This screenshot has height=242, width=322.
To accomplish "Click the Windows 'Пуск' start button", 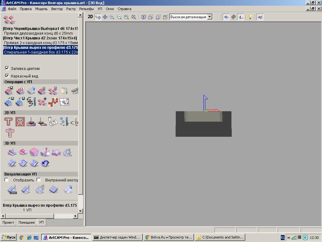I will [8, 238].
